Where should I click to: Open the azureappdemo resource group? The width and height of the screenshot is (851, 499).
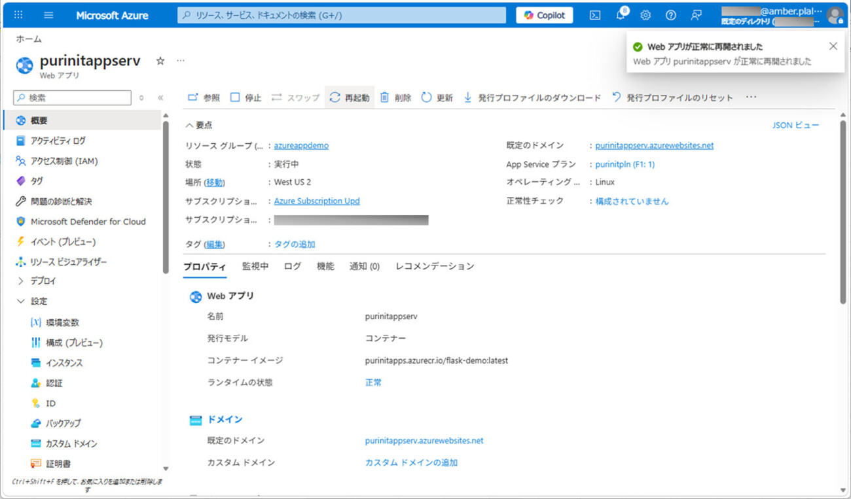click(301, 145)
